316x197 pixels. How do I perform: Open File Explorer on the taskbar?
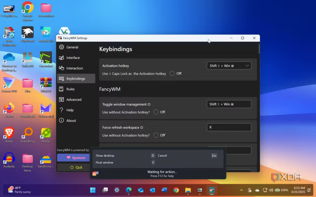188,190
